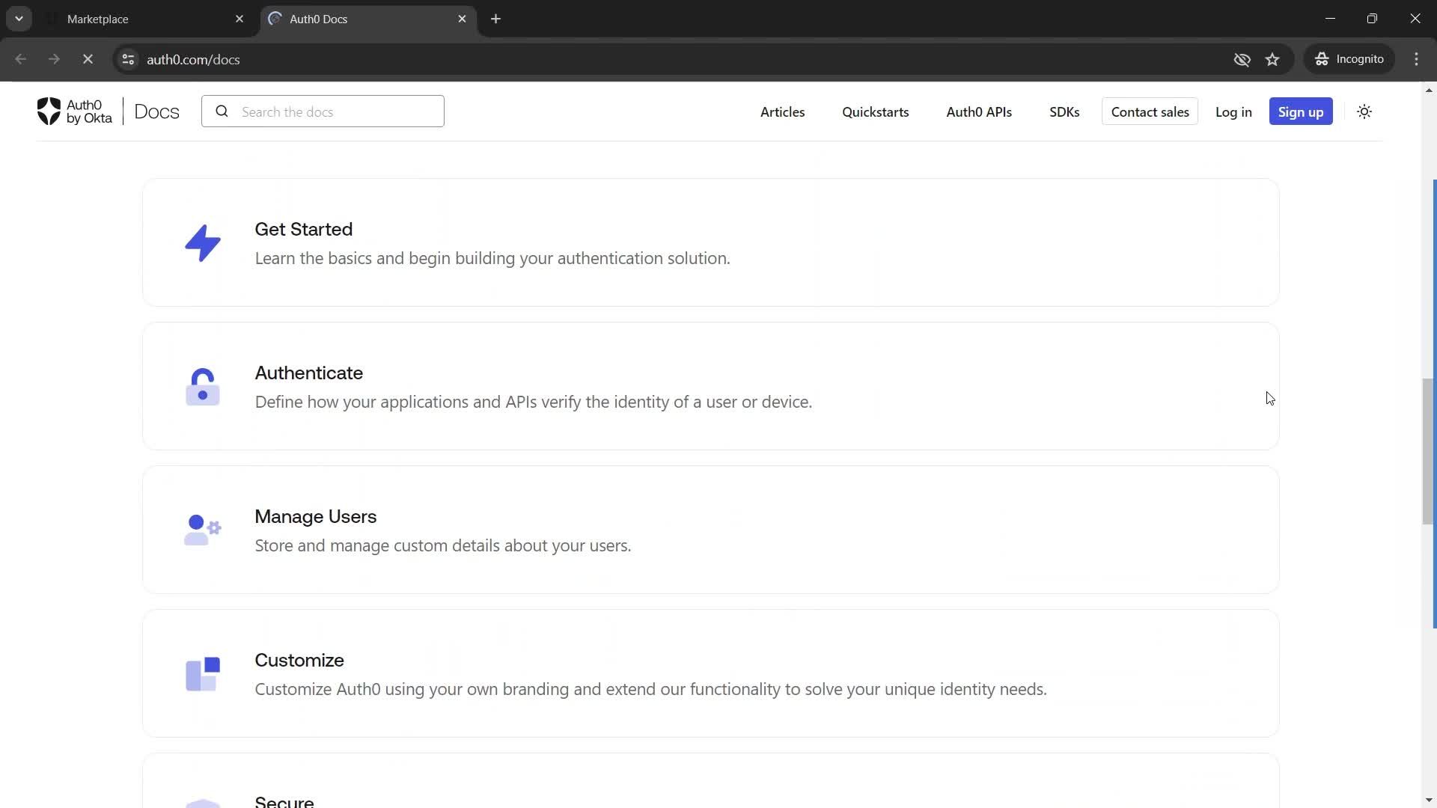1437x808 pixels.
Task: Click 'Learn the basics and begin building' text
Action: pyautogui.click(x=492, y=258)
